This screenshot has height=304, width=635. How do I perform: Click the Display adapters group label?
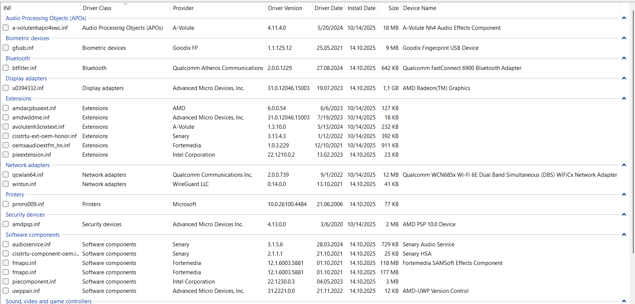[26, 79]
